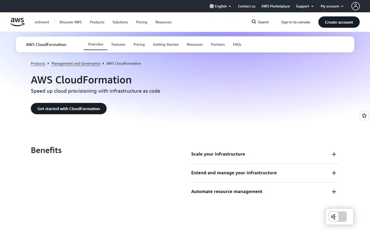Open AWS Marketplace link

[275, 6]
